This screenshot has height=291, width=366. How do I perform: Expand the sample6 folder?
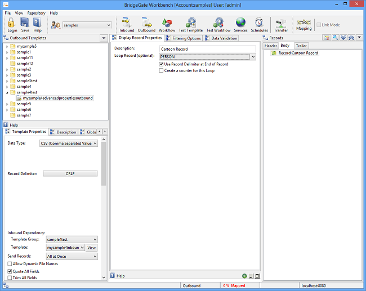(x=7, y=110)
